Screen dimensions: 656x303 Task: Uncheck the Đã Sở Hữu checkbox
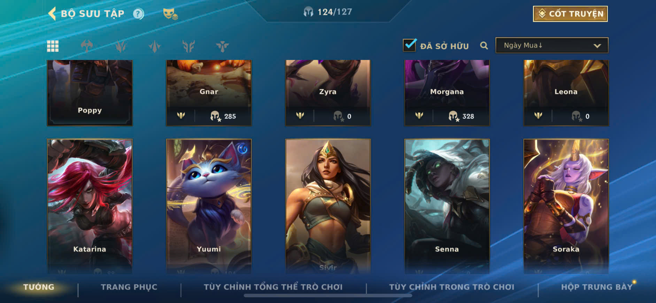point(409,45)
